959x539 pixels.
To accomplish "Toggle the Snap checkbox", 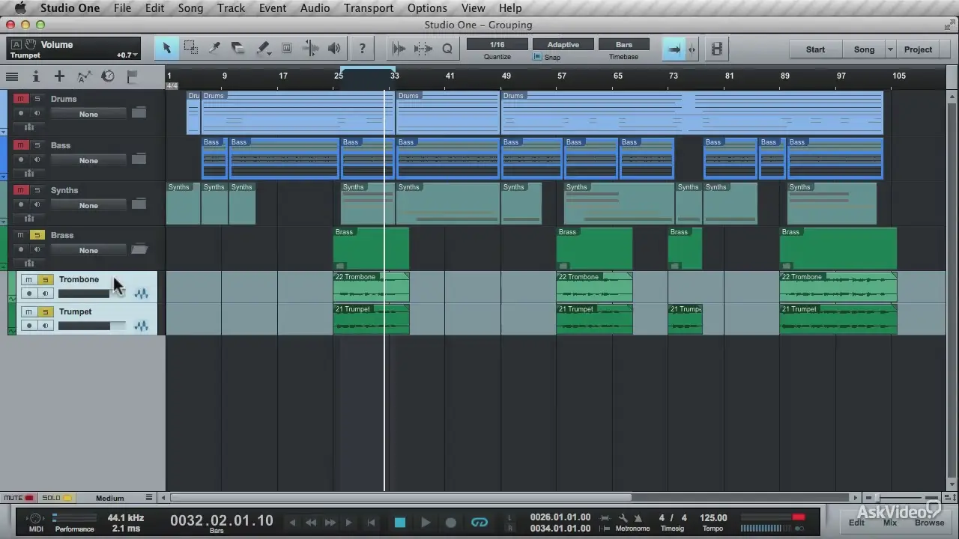I will [x=537, y=57].
